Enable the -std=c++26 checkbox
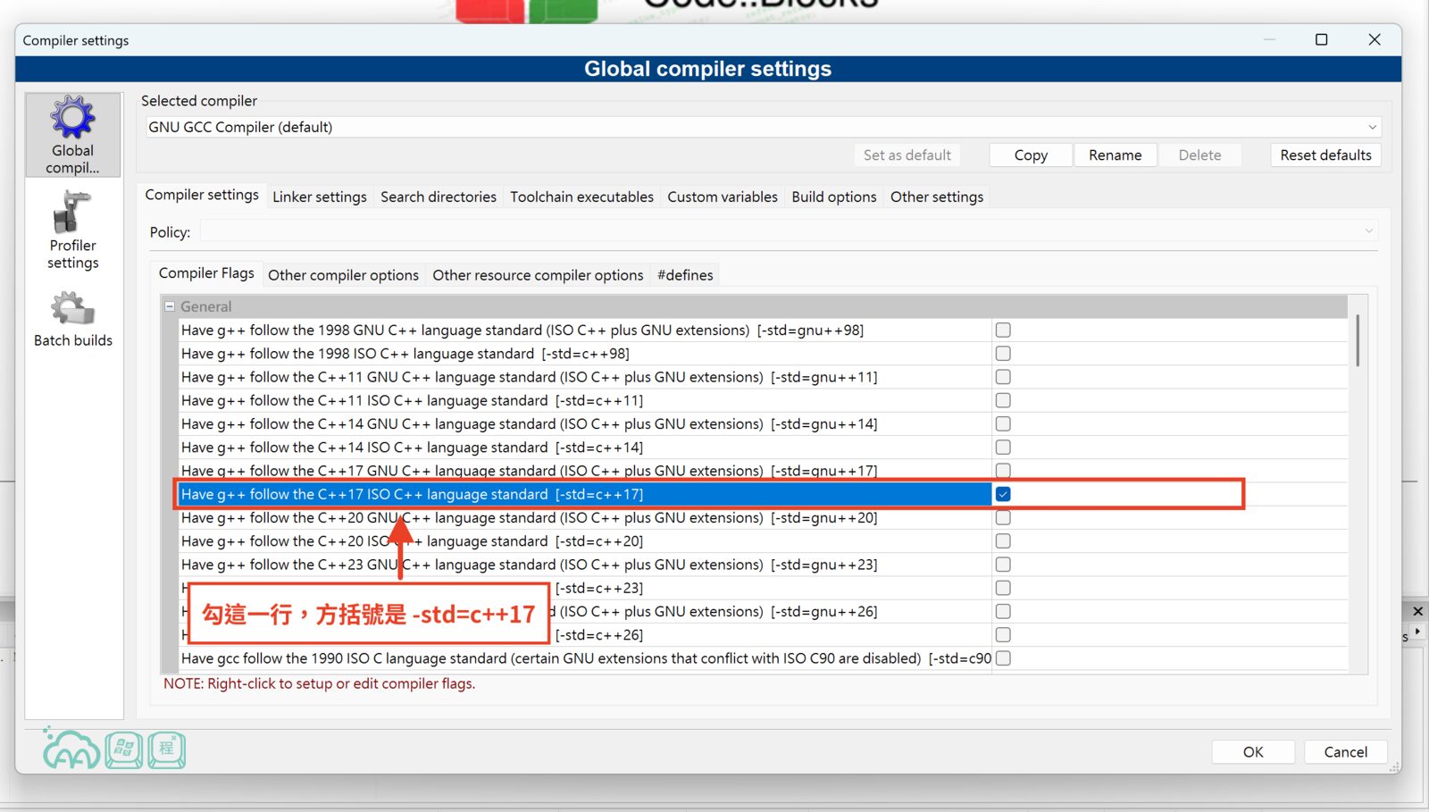1429x812 pixels. (x=1003, y=634)
